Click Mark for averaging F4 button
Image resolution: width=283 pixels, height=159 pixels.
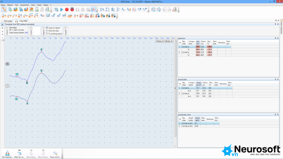[19, 154]
